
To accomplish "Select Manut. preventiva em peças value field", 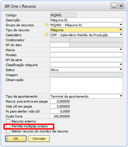I will coord(60,101).
